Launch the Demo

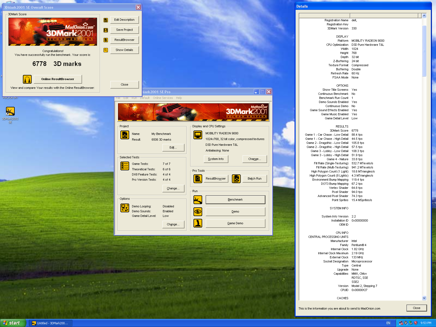click(x=235, y=212)
